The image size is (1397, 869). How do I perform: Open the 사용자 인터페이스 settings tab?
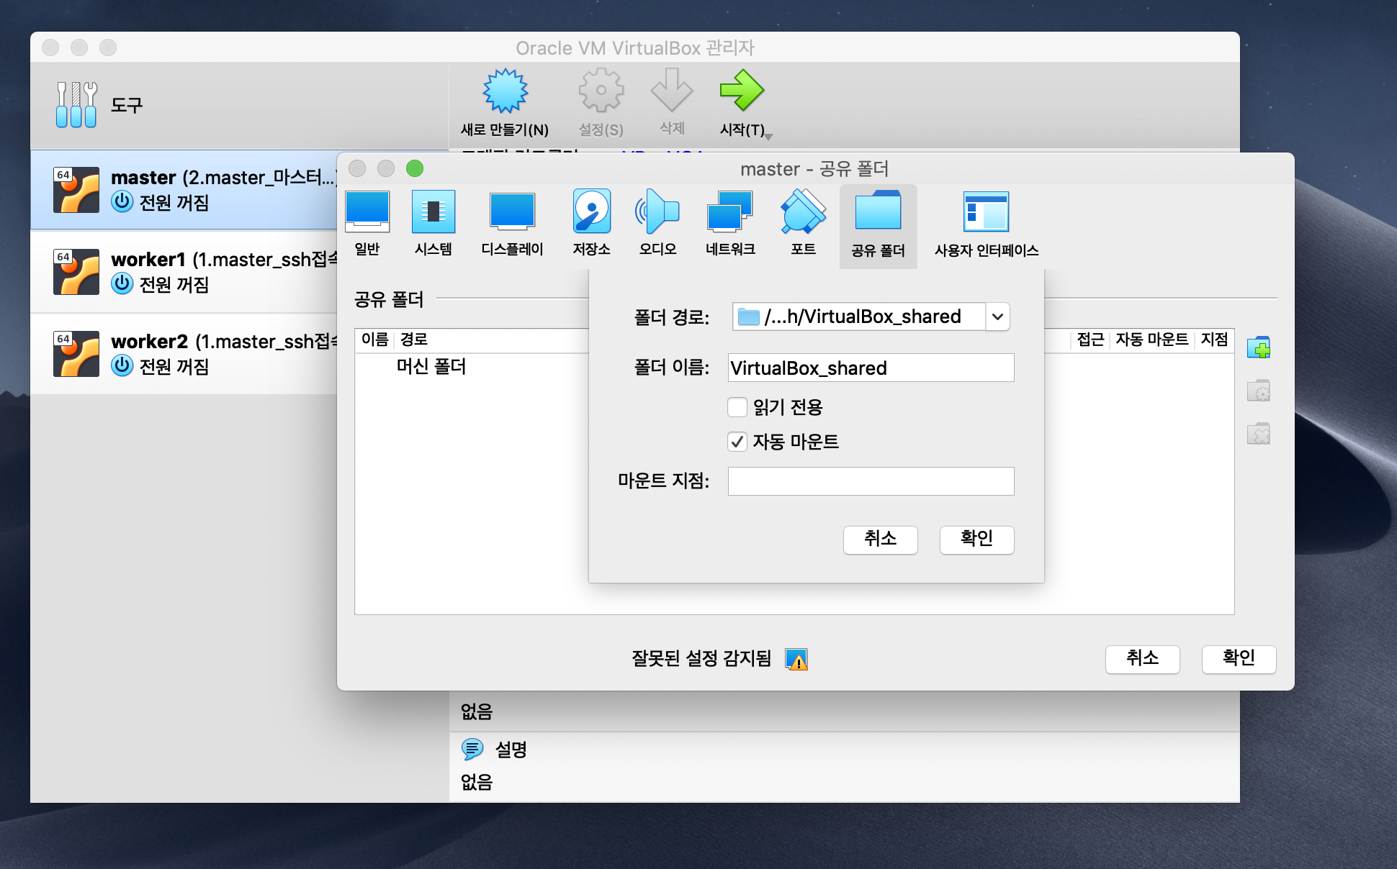(x=986, y=224)
